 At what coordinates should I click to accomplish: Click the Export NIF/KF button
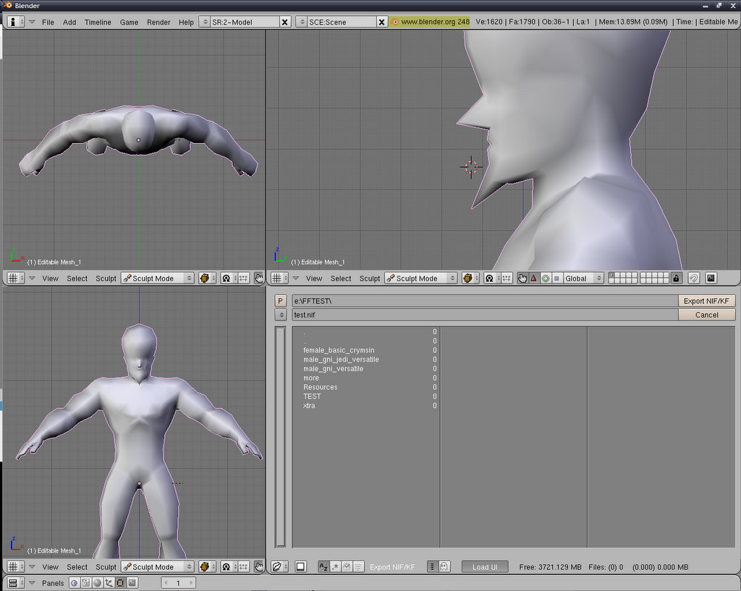[x=707, y=301]
